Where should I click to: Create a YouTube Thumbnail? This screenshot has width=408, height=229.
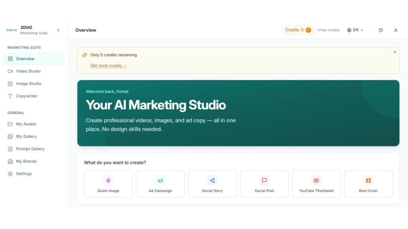(316, 184)
